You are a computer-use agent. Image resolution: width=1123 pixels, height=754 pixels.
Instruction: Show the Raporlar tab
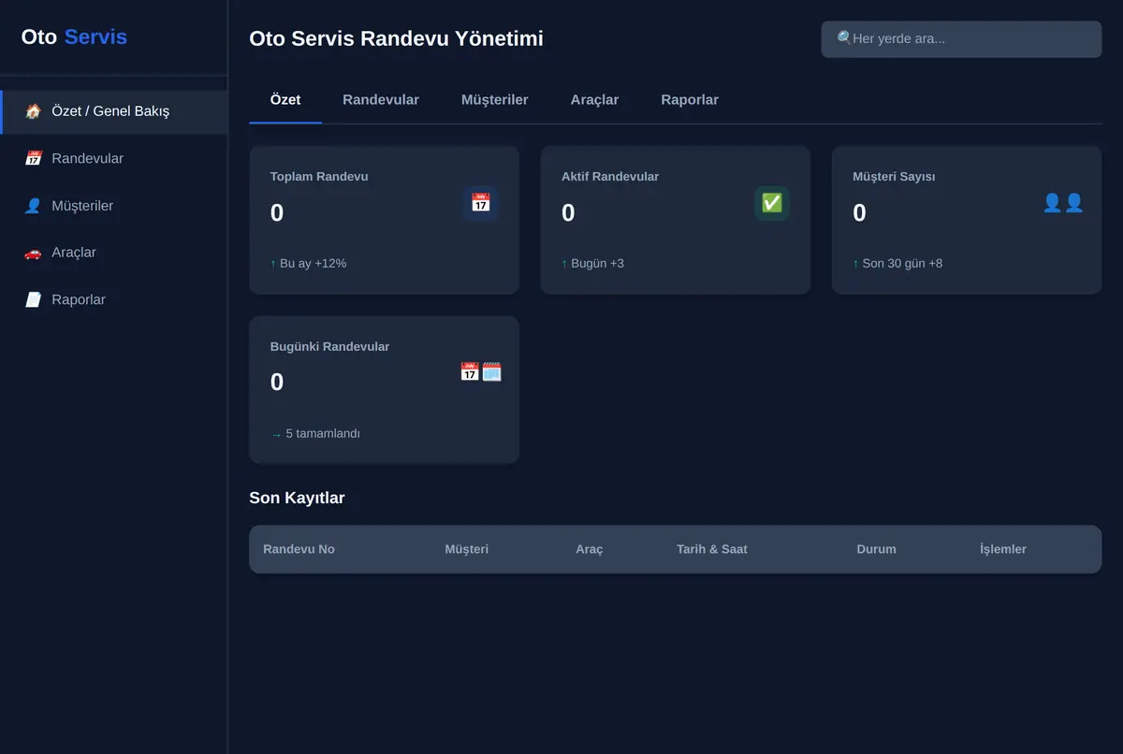690,100
